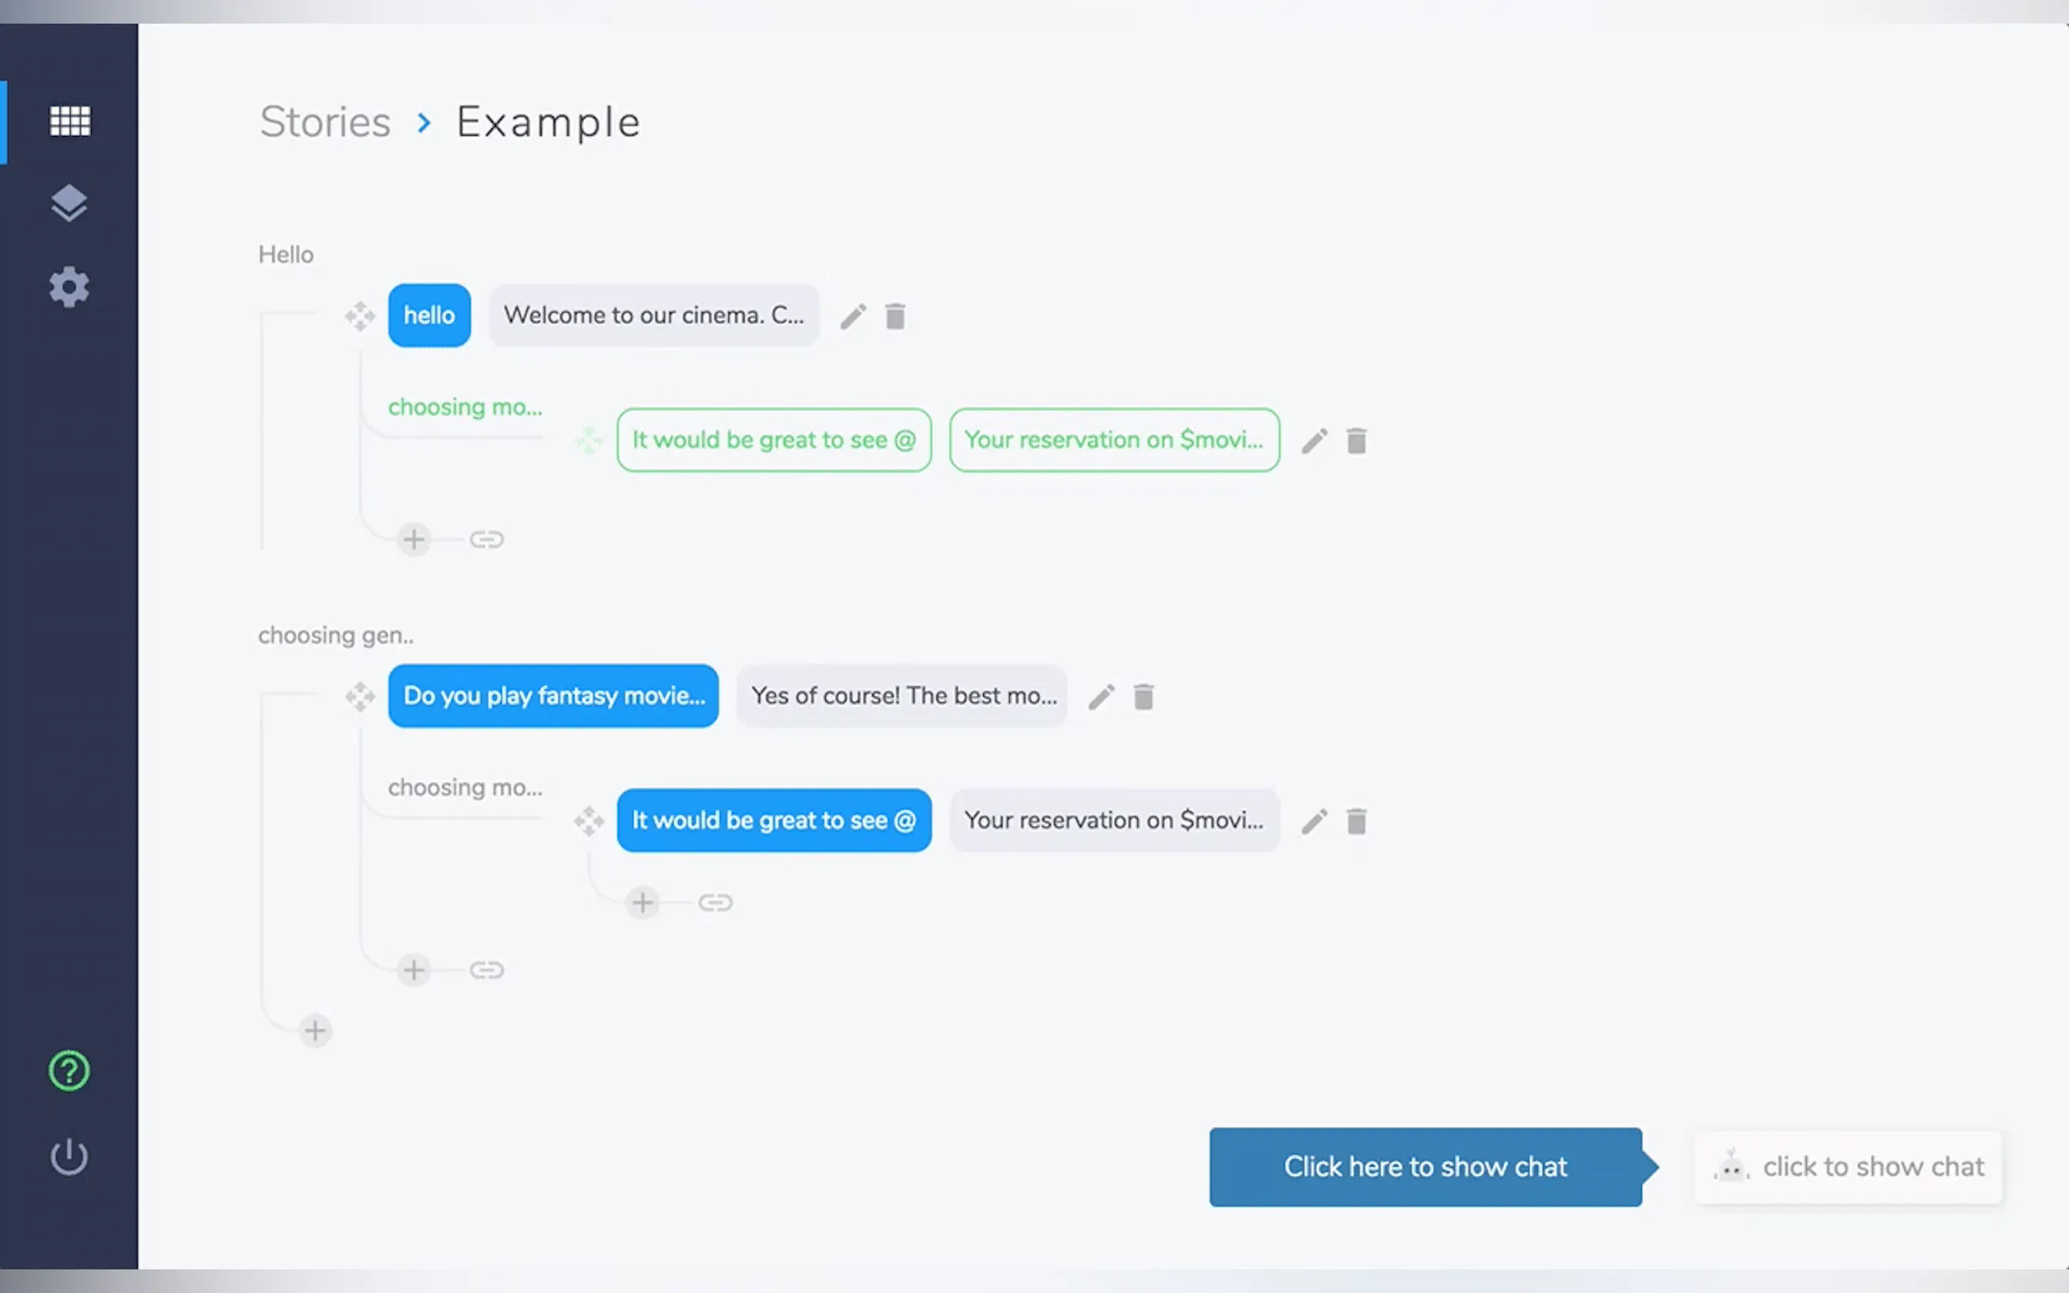Select green 'Your reservation on $movi...' bubble

1114,440
